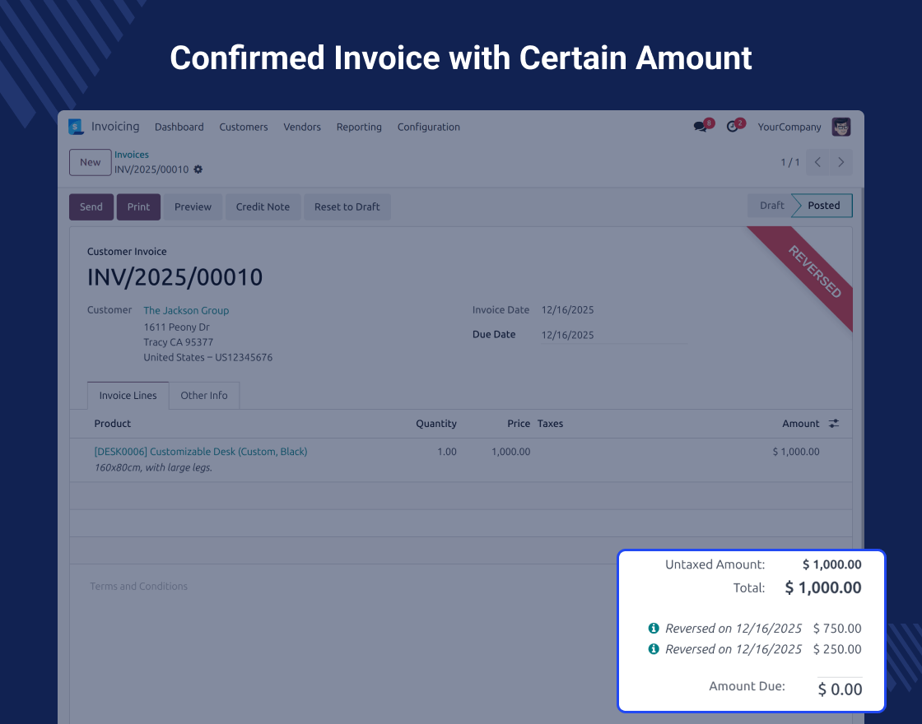Switch to the Other Info tab

click(204, 396)
